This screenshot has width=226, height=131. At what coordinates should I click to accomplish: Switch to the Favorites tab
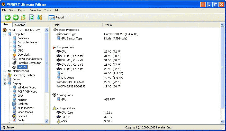point(19,25)
